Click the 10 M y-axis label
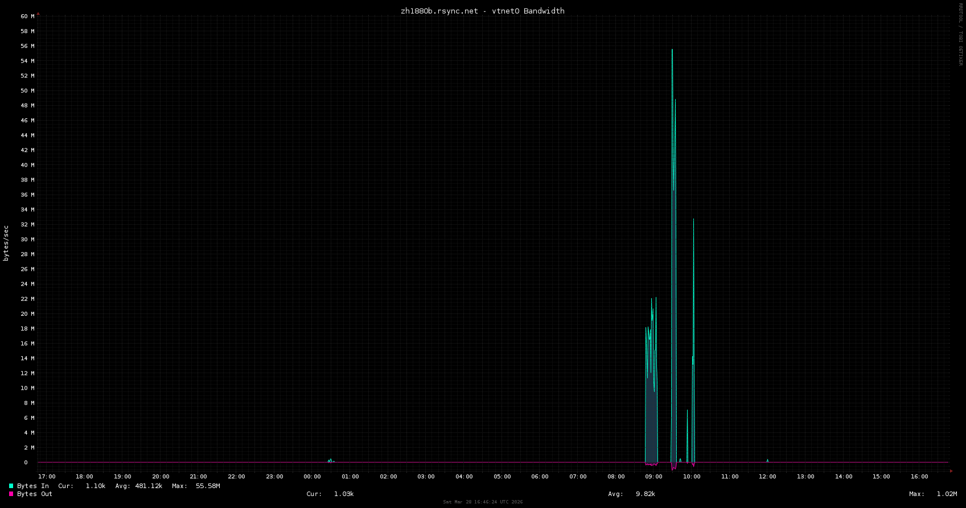 coord(28,388)
